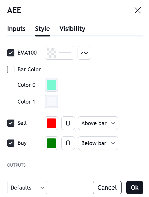Disable the Sell checkbox
149x197 pixels.
pyautogui.click(x=11, y=123)
